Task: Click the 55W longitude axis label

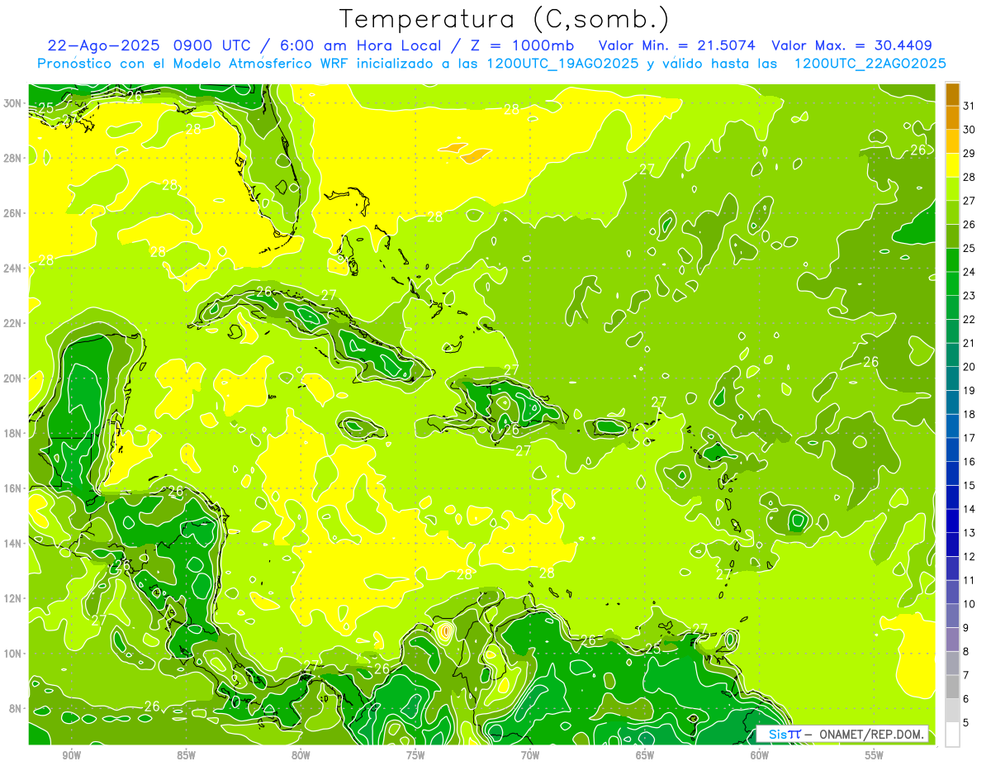Action: click(x=875, y=755)
